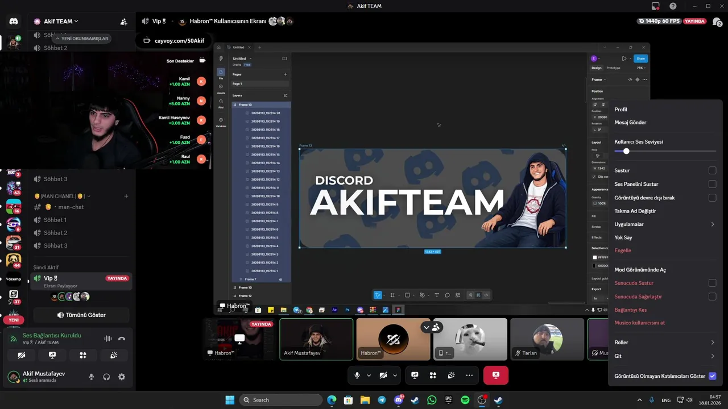The height and width of the screenshot is (409, 728).
Task: Select Mesaj Gönder in the context menu
Action: pos(665,123)
